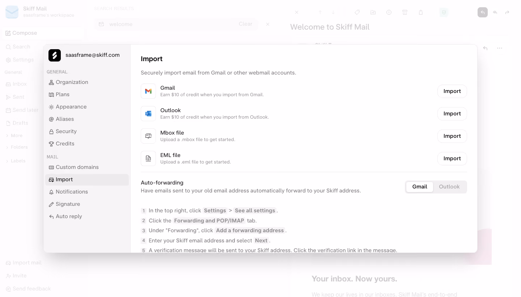
Task: Click the EML file document icon
Action: [x=148, y=158]
